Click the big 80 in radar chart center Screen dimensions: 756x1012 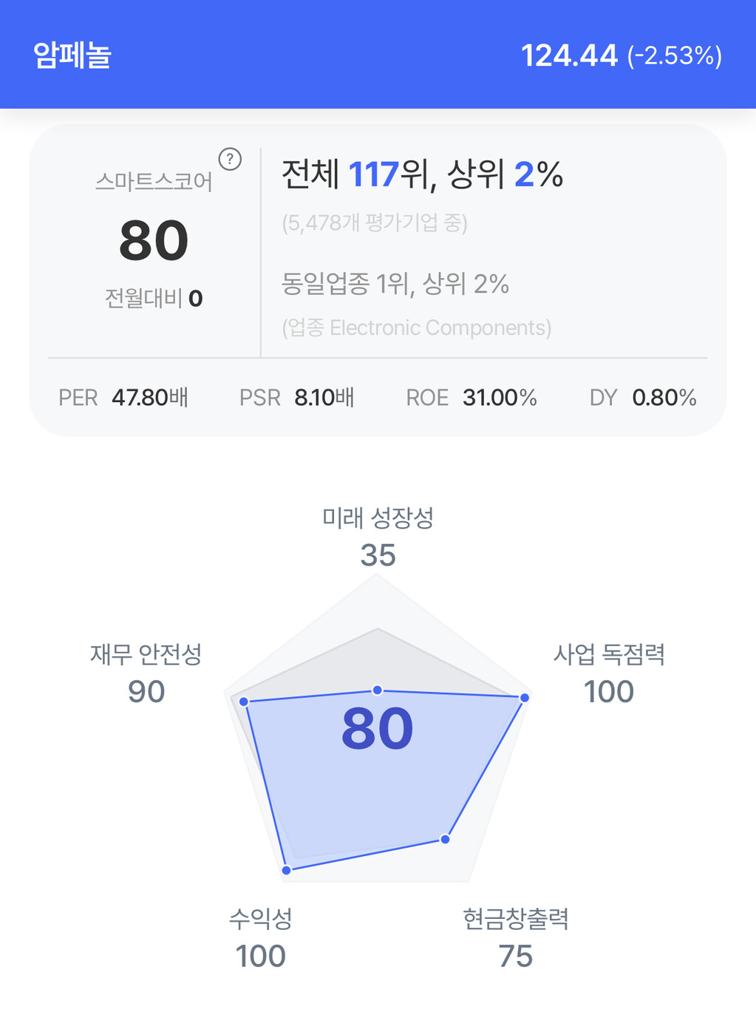click(378, 729)
